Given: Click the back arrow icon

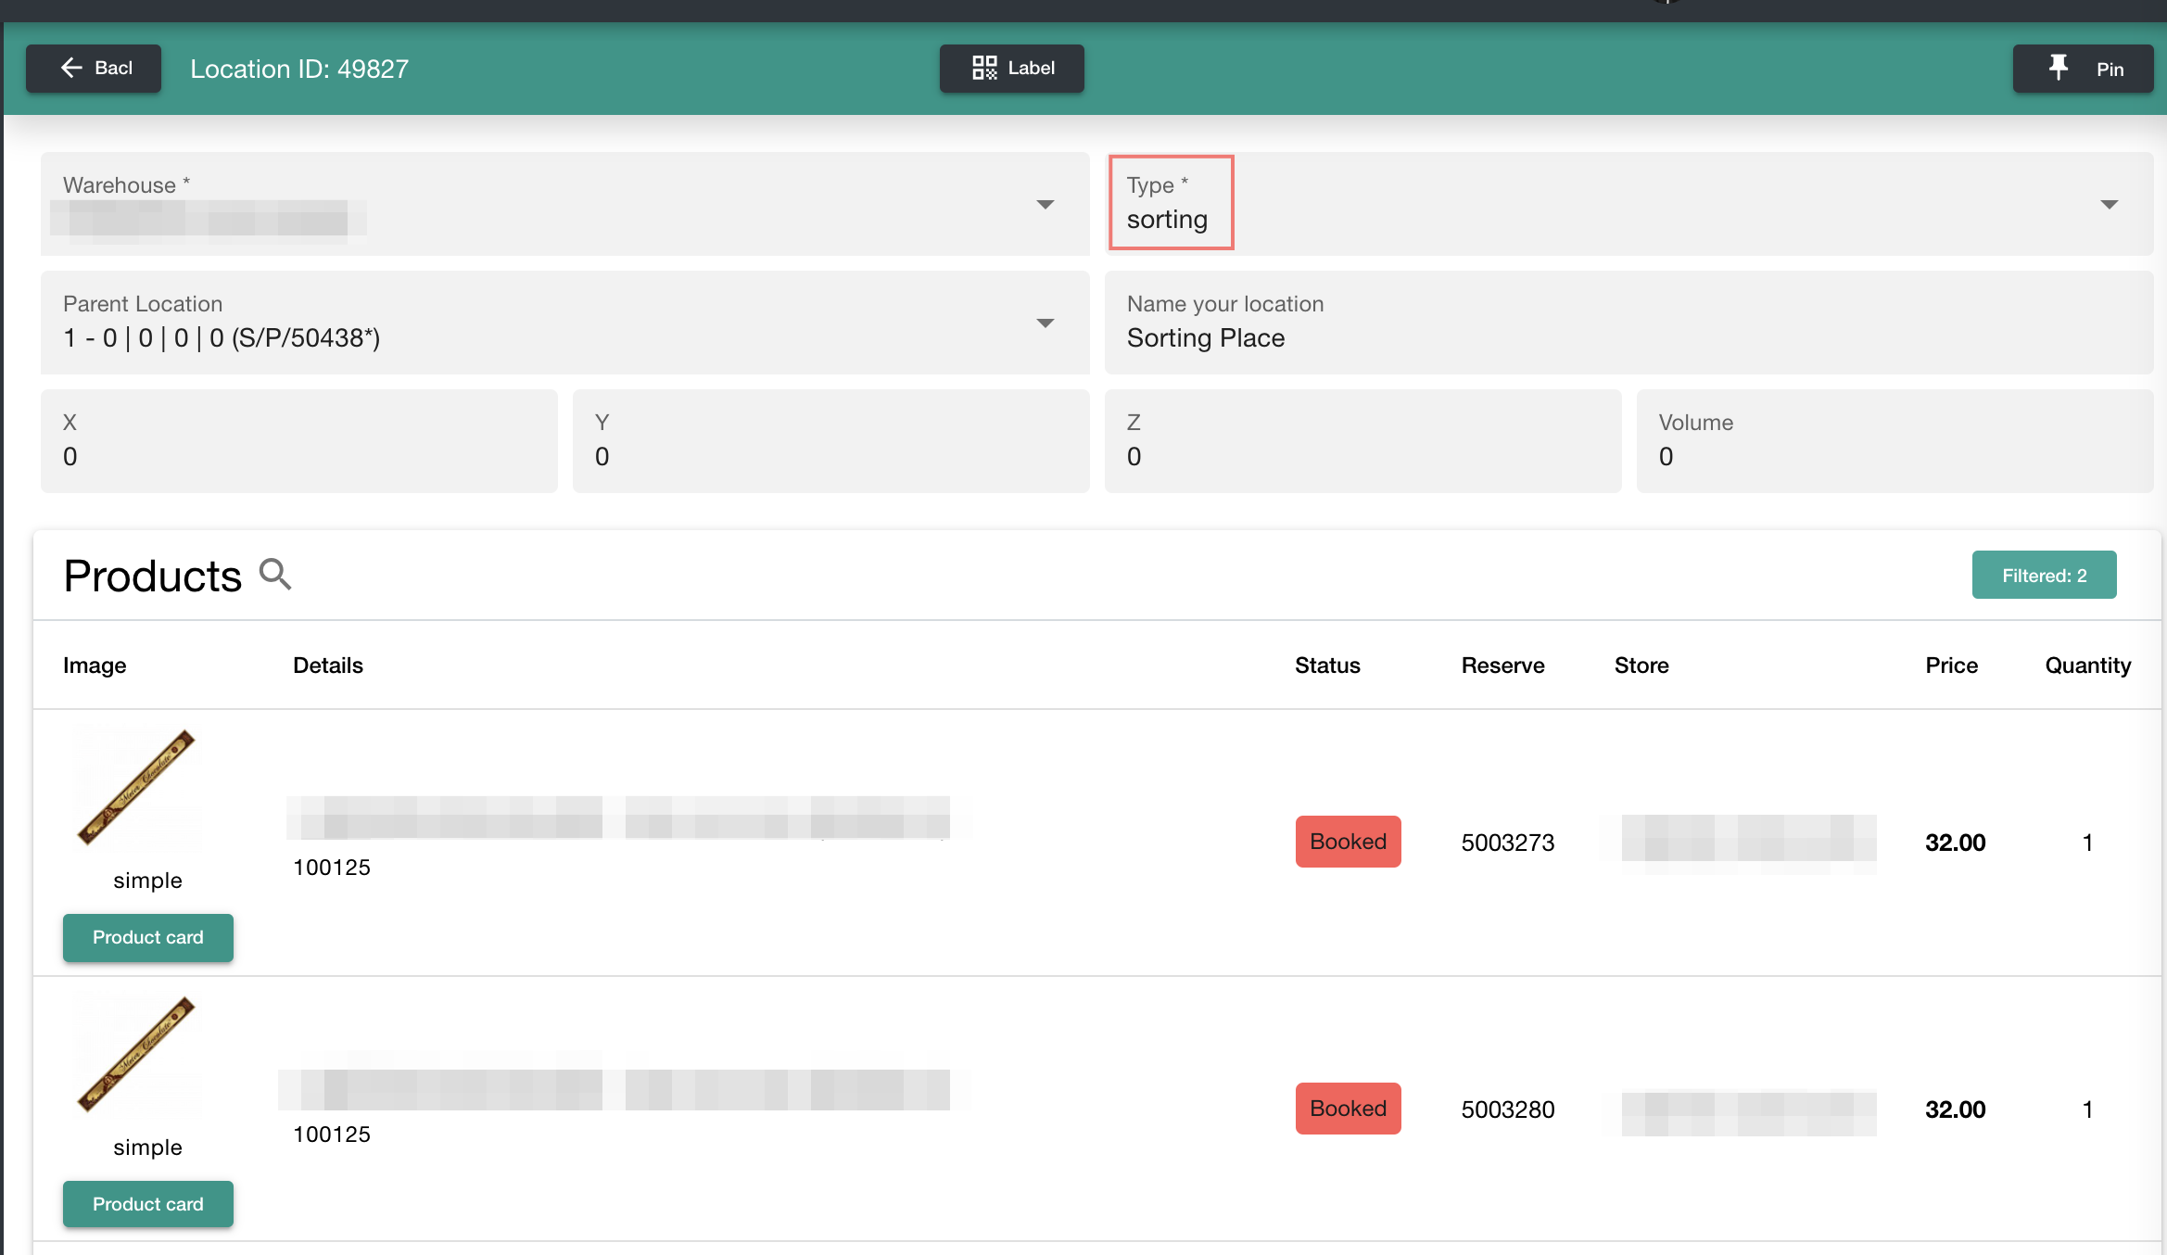Looking at the screenshot, I should pos(71,68).
